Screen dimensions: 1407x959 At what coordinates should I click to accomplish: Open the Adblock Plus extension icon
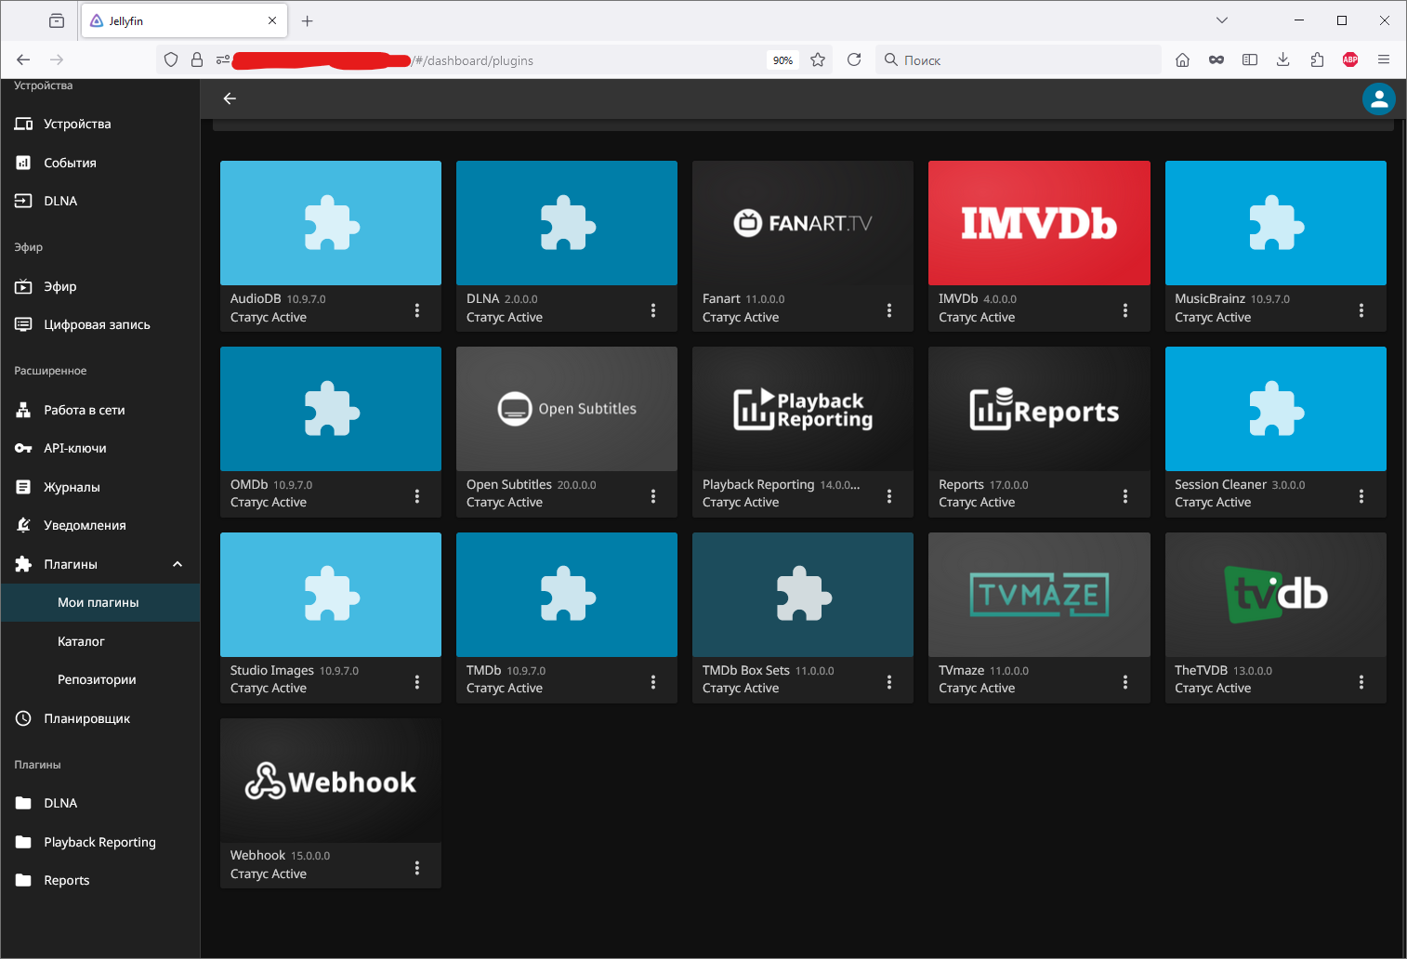point(1350,59)
